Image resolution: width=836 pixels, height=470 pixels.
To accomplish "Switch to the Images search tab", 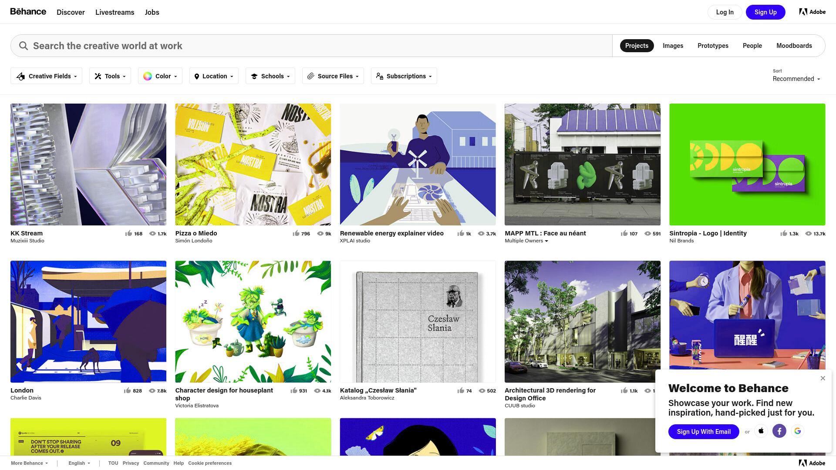I will pyautogui.click(x=673, y=46).
